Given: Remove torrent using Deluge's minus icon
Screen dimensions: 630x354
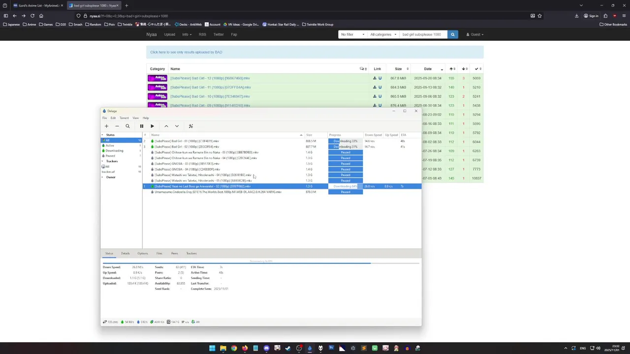Looking at the screenshot, I should [x=117, y=126].
